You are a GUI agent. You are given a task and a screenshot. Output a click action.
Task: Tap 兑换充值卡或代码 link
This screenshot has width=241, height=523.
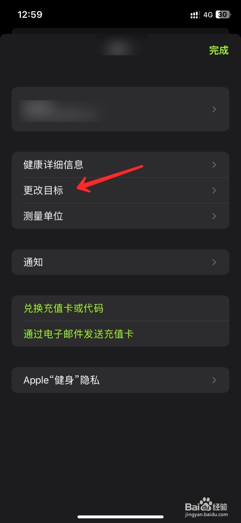(x=63, y=308)
